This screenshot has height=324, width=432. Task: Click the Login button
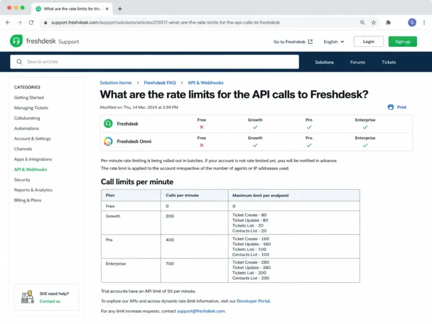[x=368, y=41]
